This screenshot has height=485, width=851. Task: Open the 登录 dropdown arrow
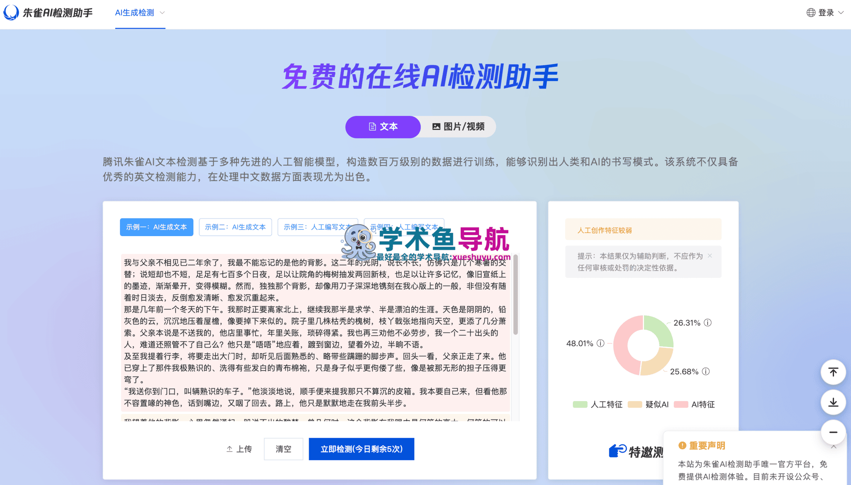[841, 13]
